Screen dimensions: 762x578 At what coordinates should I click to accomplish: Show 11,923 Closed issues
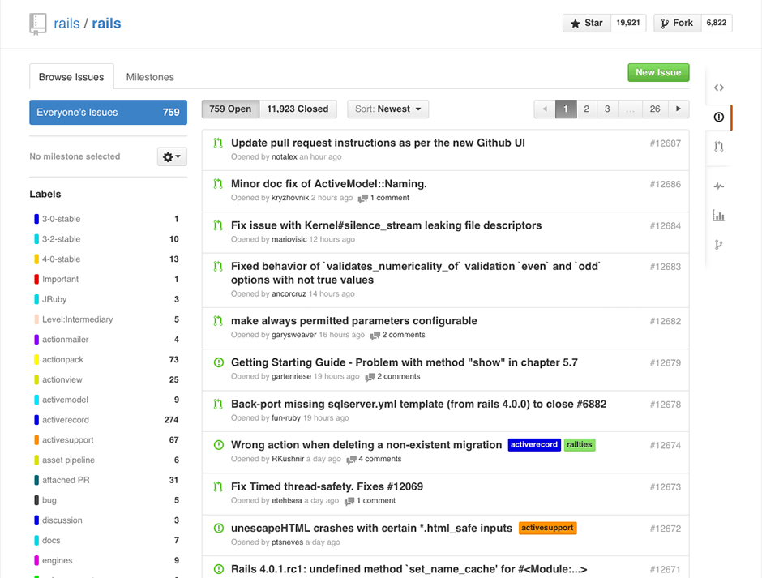point(298,109)
